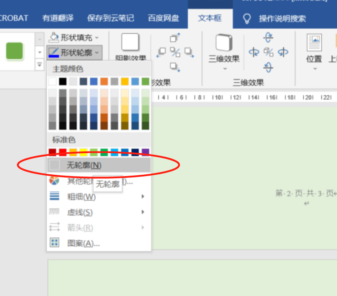Click the 标准色 section header
The width and height of the screenshot is (337, 296).
(x=64, y=140)
